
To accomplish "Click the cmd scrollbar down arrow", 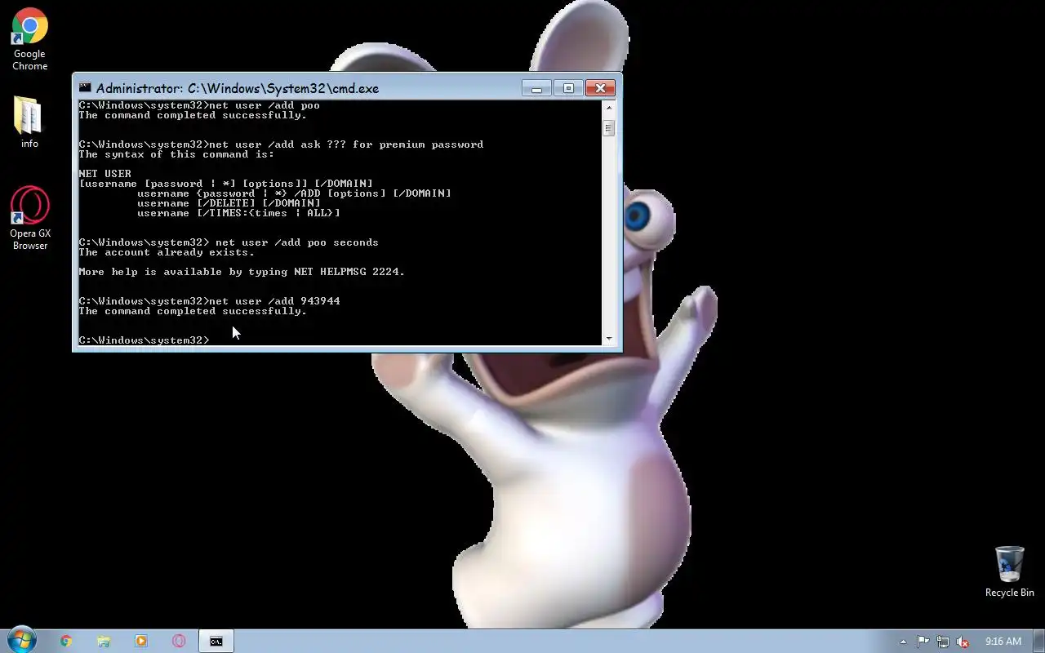I will (608, 338).
